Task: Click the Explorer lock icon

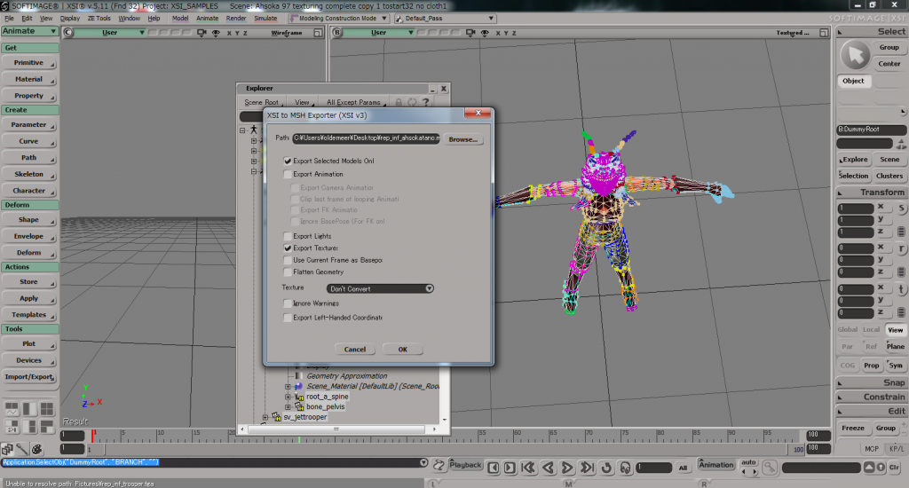Action: point(399,102)
